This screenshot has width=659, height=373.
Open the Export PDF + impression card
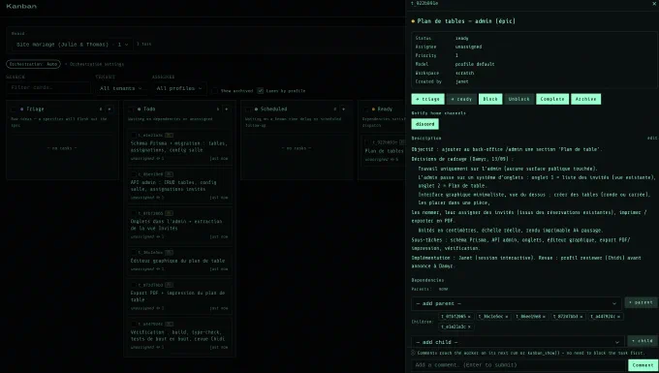[179, 296]
